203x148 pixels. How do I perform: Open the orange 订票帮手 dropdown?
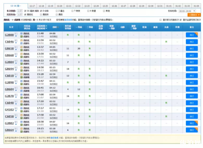tap(194, 15)
